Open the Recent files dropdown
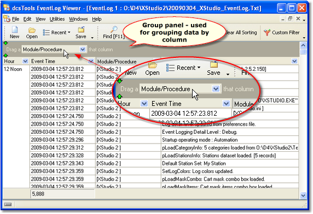This screenshot has height=214, width=313. coord(56,32)
